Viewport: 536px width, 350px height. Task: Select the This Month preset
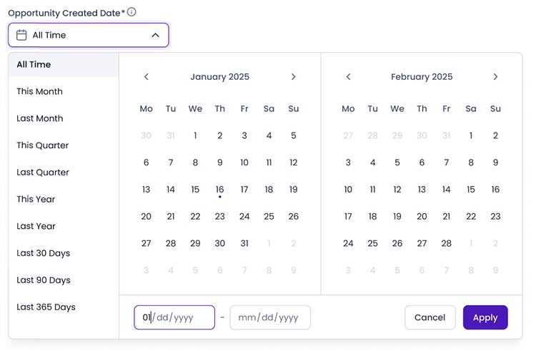point(64,91)
